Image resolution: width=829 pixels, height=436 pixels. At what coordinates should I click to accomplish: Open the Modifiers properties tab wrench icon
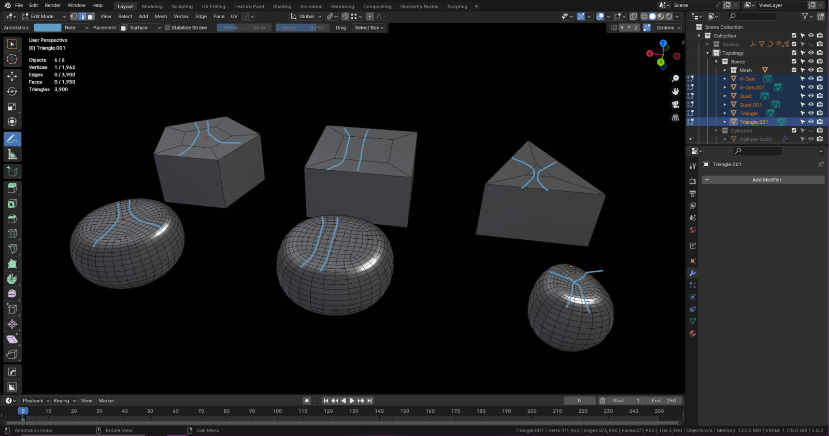pos(693,273)
